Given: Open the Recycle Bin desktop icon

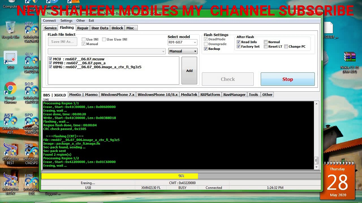Looking at the screenshot, I should pos(10,30).
